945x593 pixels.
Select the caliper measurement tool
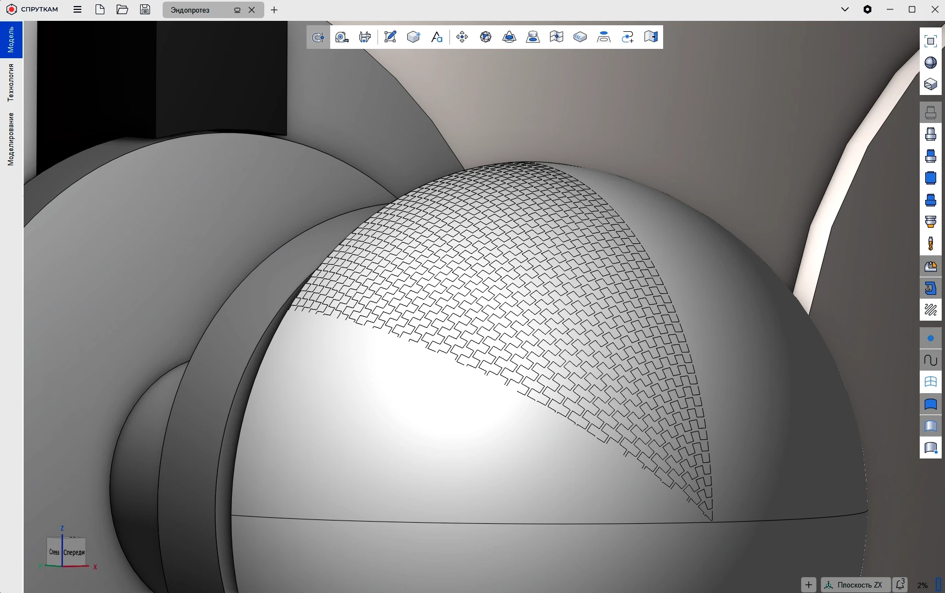pyautogui.click(x=365, y=37)
